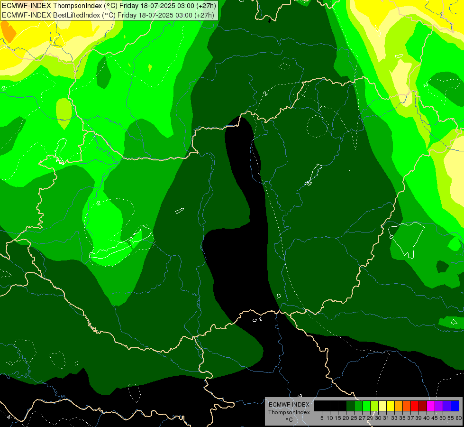Choose the orange 33–35 legend swatch
Viewport: 464px width, 427px height.
click(399, 406)
